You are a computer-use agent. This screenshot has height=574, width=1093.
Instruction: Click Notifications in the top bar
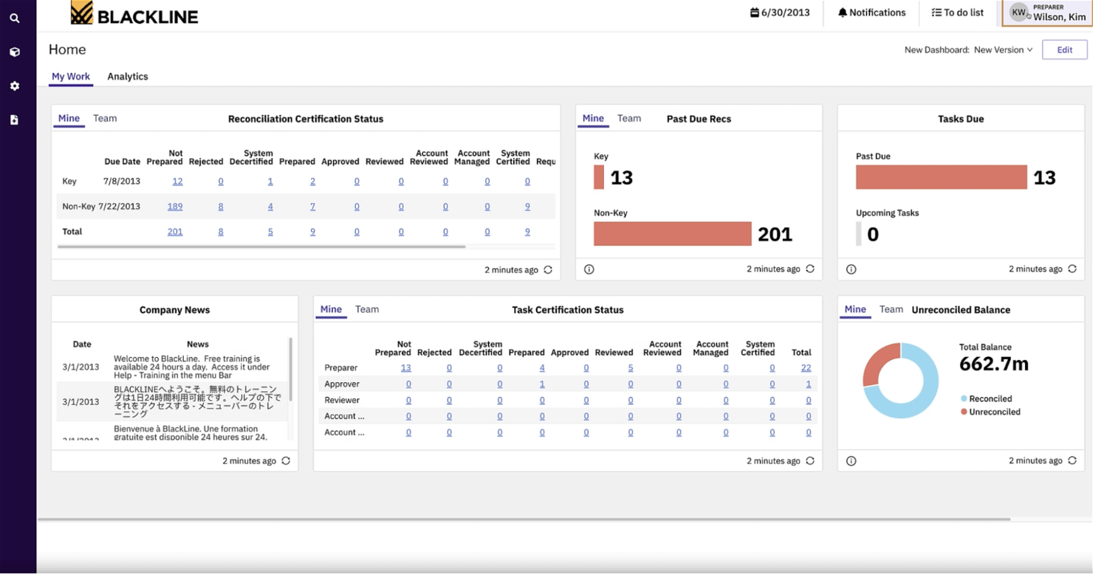pyautogui.click(x=871, y=13)
